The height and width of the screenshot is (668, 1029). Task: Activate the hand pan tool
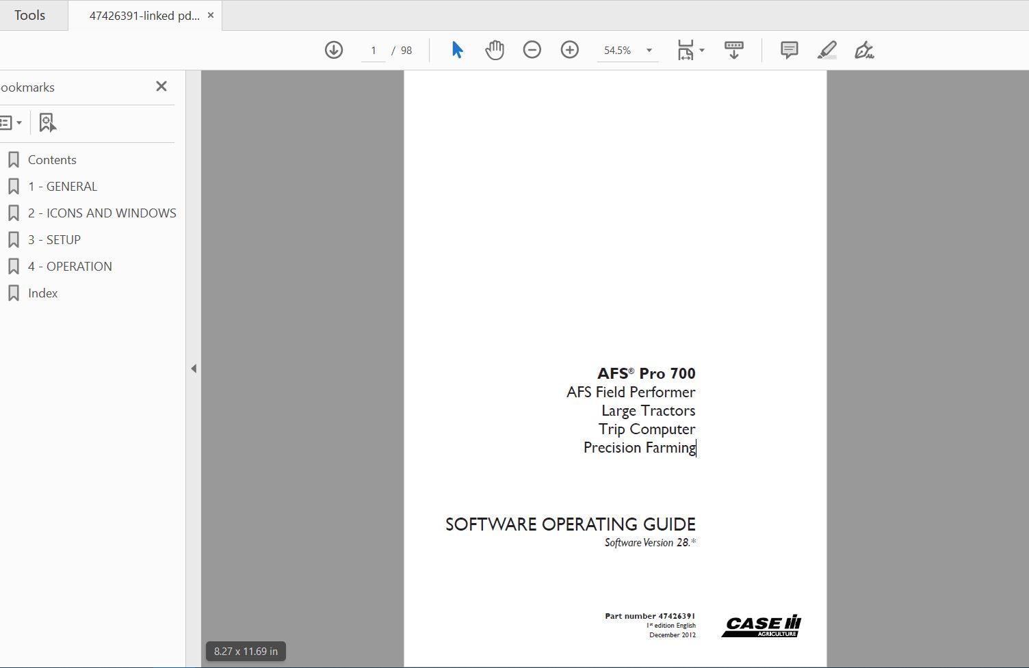[495, 50]
